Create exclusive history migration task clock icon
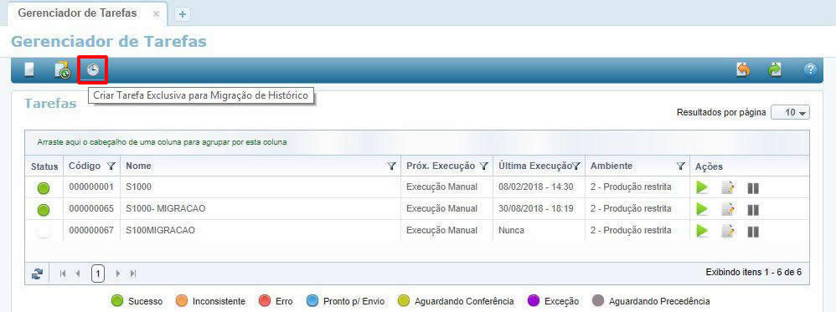The height and width of the screenshot is (312, 836). pyautogui.click(x=93, y=69)
